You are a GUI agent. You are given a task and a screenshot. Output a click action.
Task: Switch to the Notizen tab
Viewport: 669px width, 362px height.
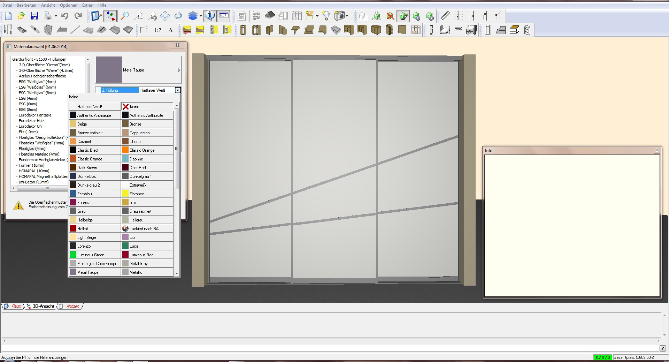pos(72,306)
